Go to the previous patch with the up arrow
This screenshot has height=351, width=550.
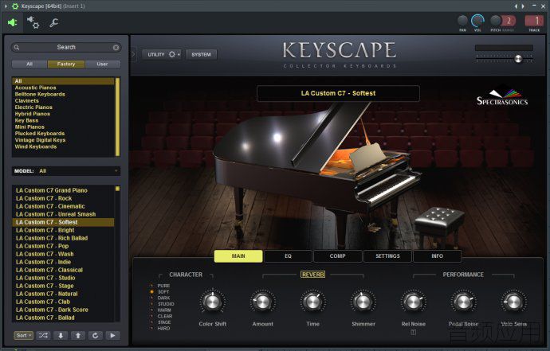click(x=78, y=336)
